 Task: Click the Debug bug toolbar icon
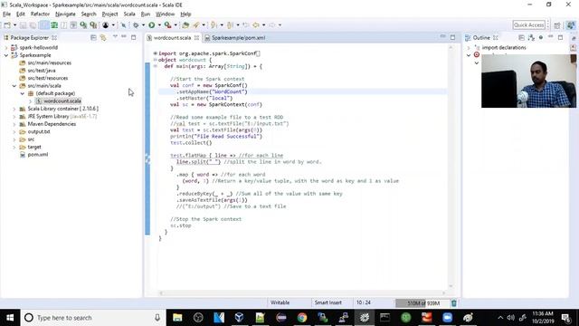tap(136, 25)
